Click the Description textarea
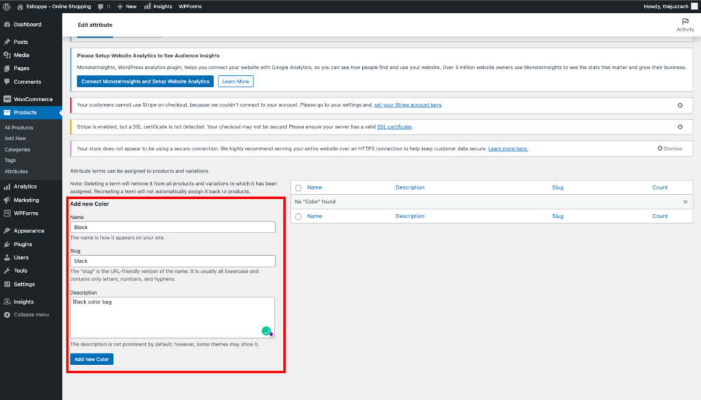The image size is (701, 400). (x=173, y=317)
